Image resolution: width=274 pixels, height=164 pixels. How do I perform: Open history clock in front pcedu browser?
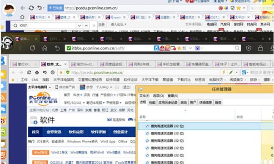pyautogui.click(x=53, y=72)
